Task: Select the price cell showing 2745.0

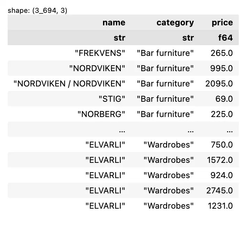Action: (x=220, y=191)
